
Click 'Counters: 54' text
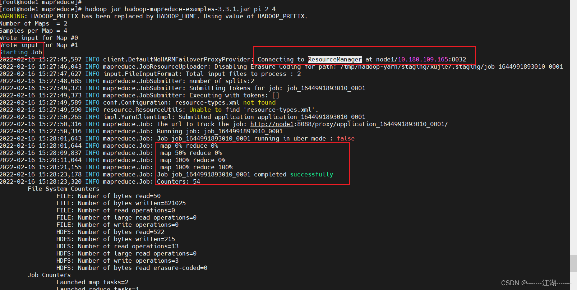179,181
